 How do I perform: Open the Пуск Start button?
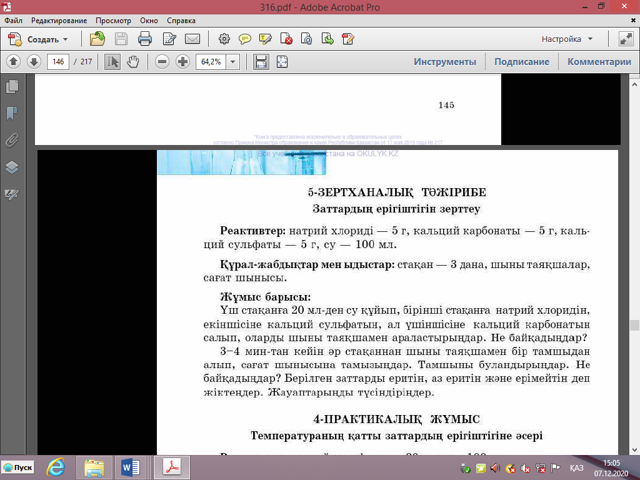coord(18,467)
